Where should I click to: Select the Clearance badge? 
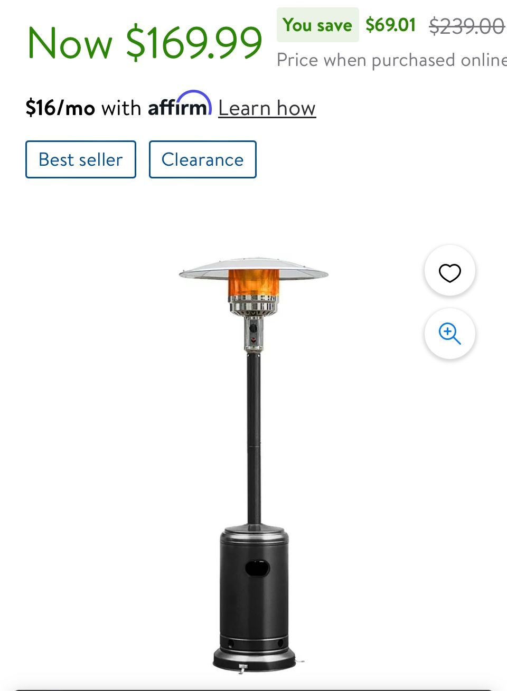[x=203, y=159]
